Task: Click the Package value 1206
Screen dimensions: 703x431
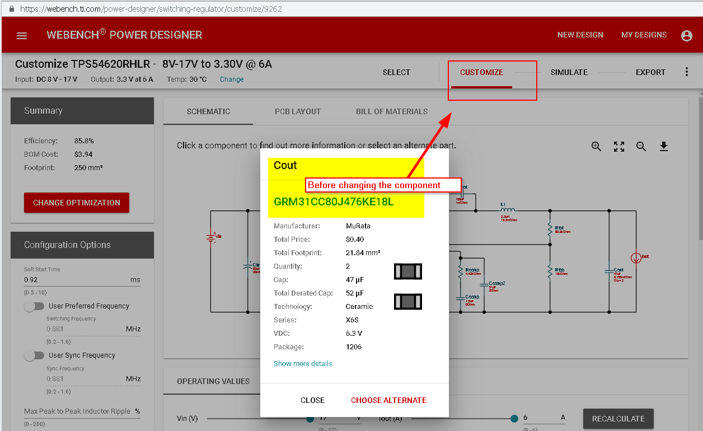Action: [354, 347]
